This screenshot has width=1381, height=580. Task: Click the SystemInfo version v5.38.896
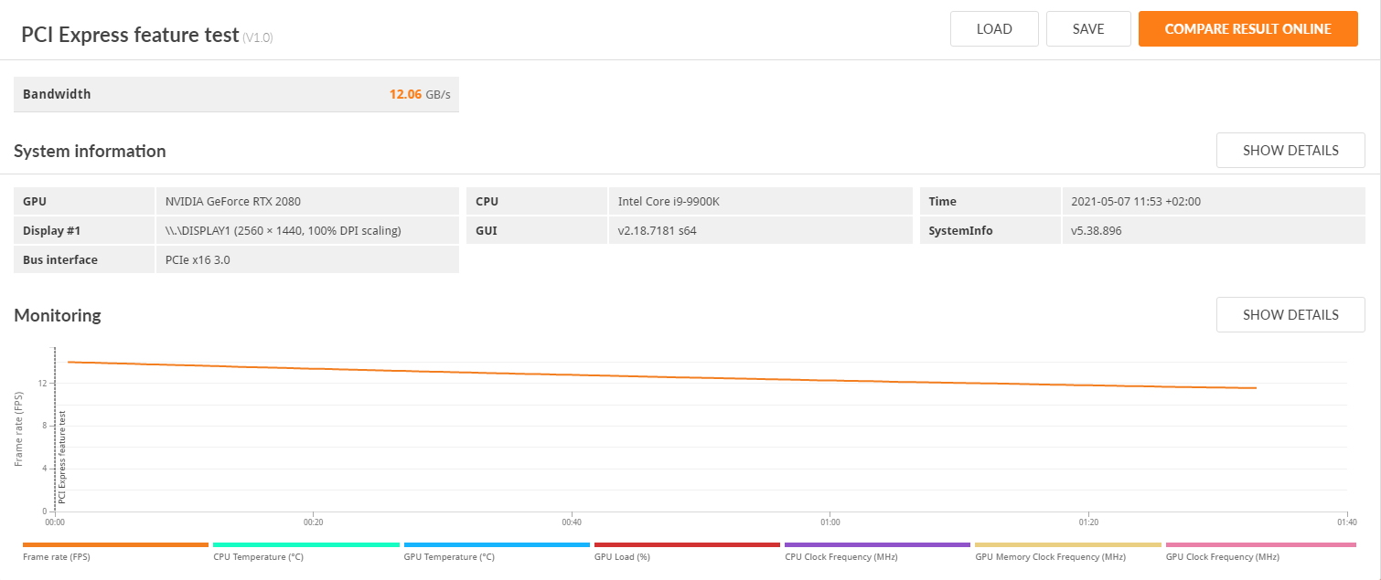point(1096,231)
